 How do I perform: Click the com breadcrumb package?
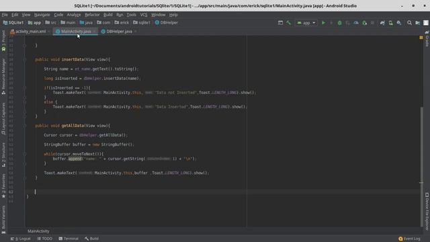click(103, 23)
